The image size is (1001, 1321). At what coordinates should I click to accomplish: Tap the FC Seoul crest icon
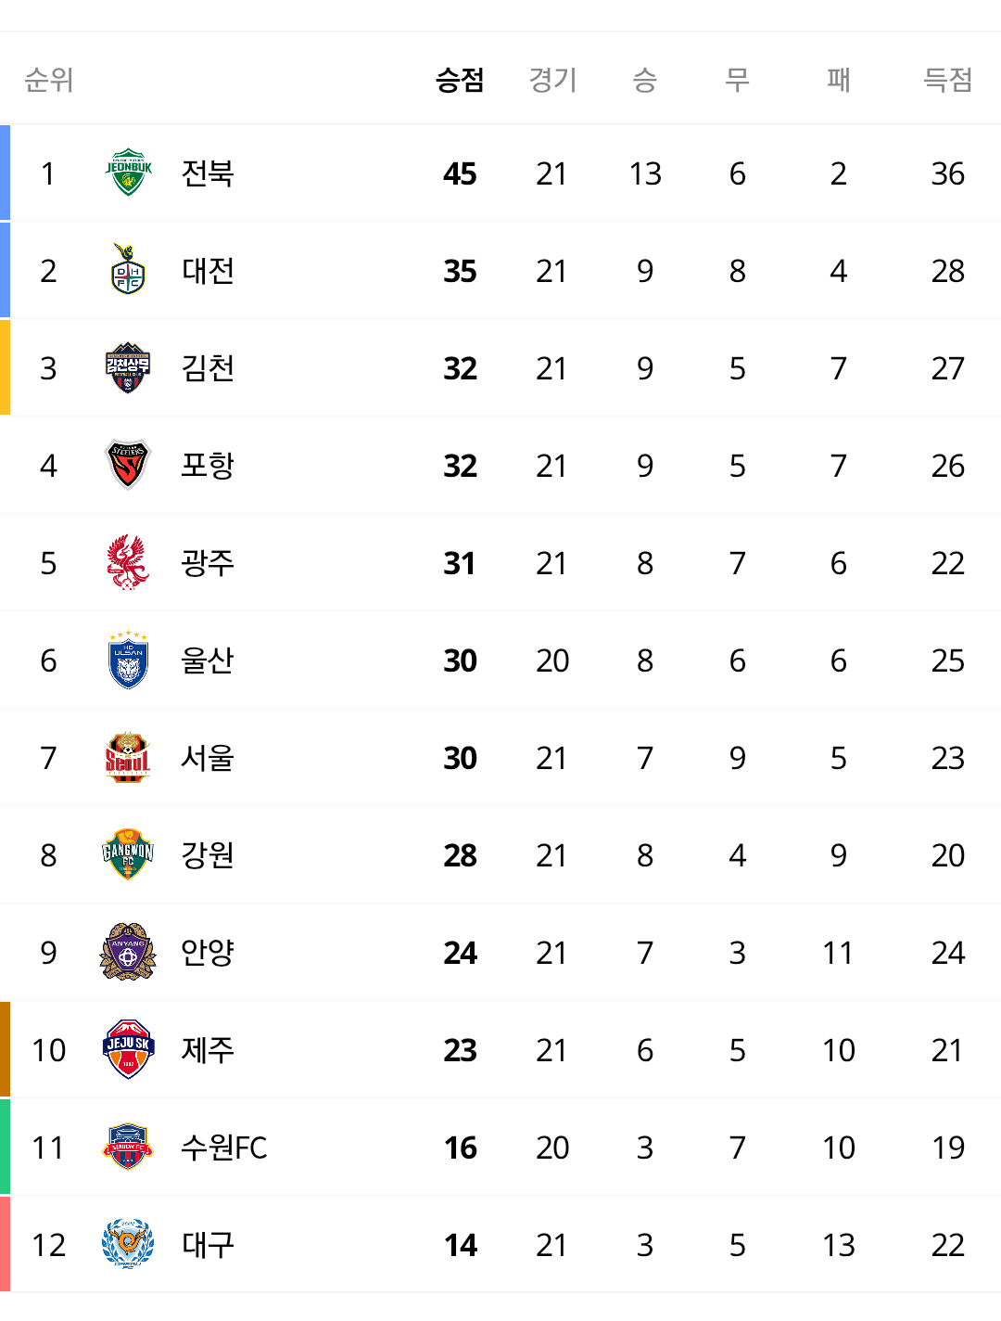tap(128, 757)
